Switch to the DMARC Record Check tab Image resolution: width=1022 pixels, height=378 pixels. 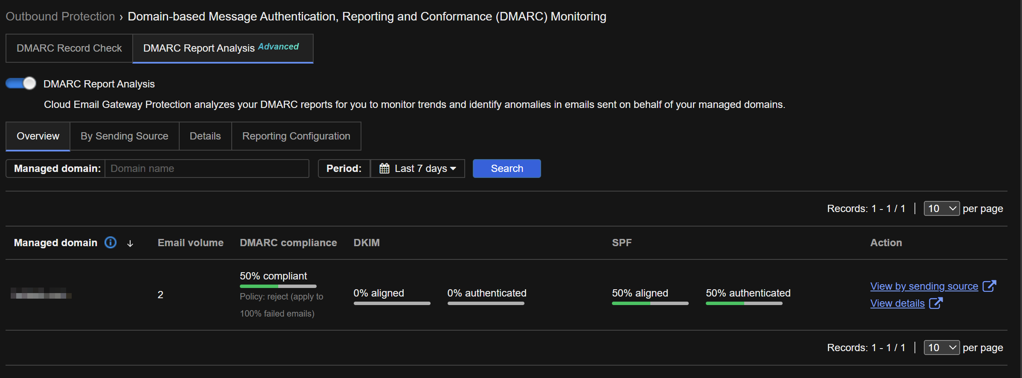[x=69, y=48]
